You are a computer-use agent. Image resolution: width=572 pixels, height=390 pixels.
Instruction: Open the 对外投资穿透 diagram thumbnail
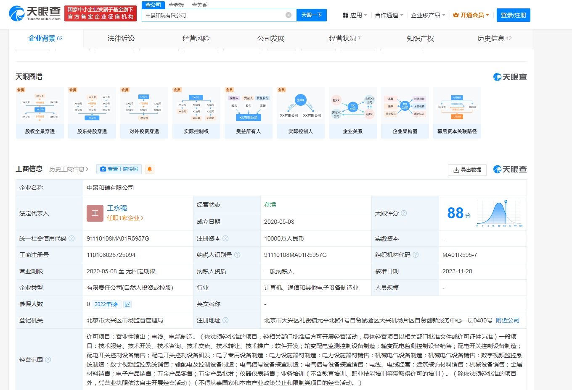(144, 113)
